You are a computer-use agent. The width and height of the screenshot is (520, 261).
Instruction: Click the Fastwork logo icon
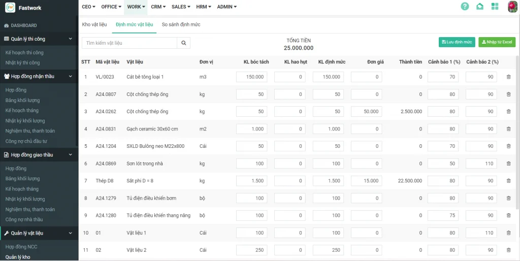[10, 8]
